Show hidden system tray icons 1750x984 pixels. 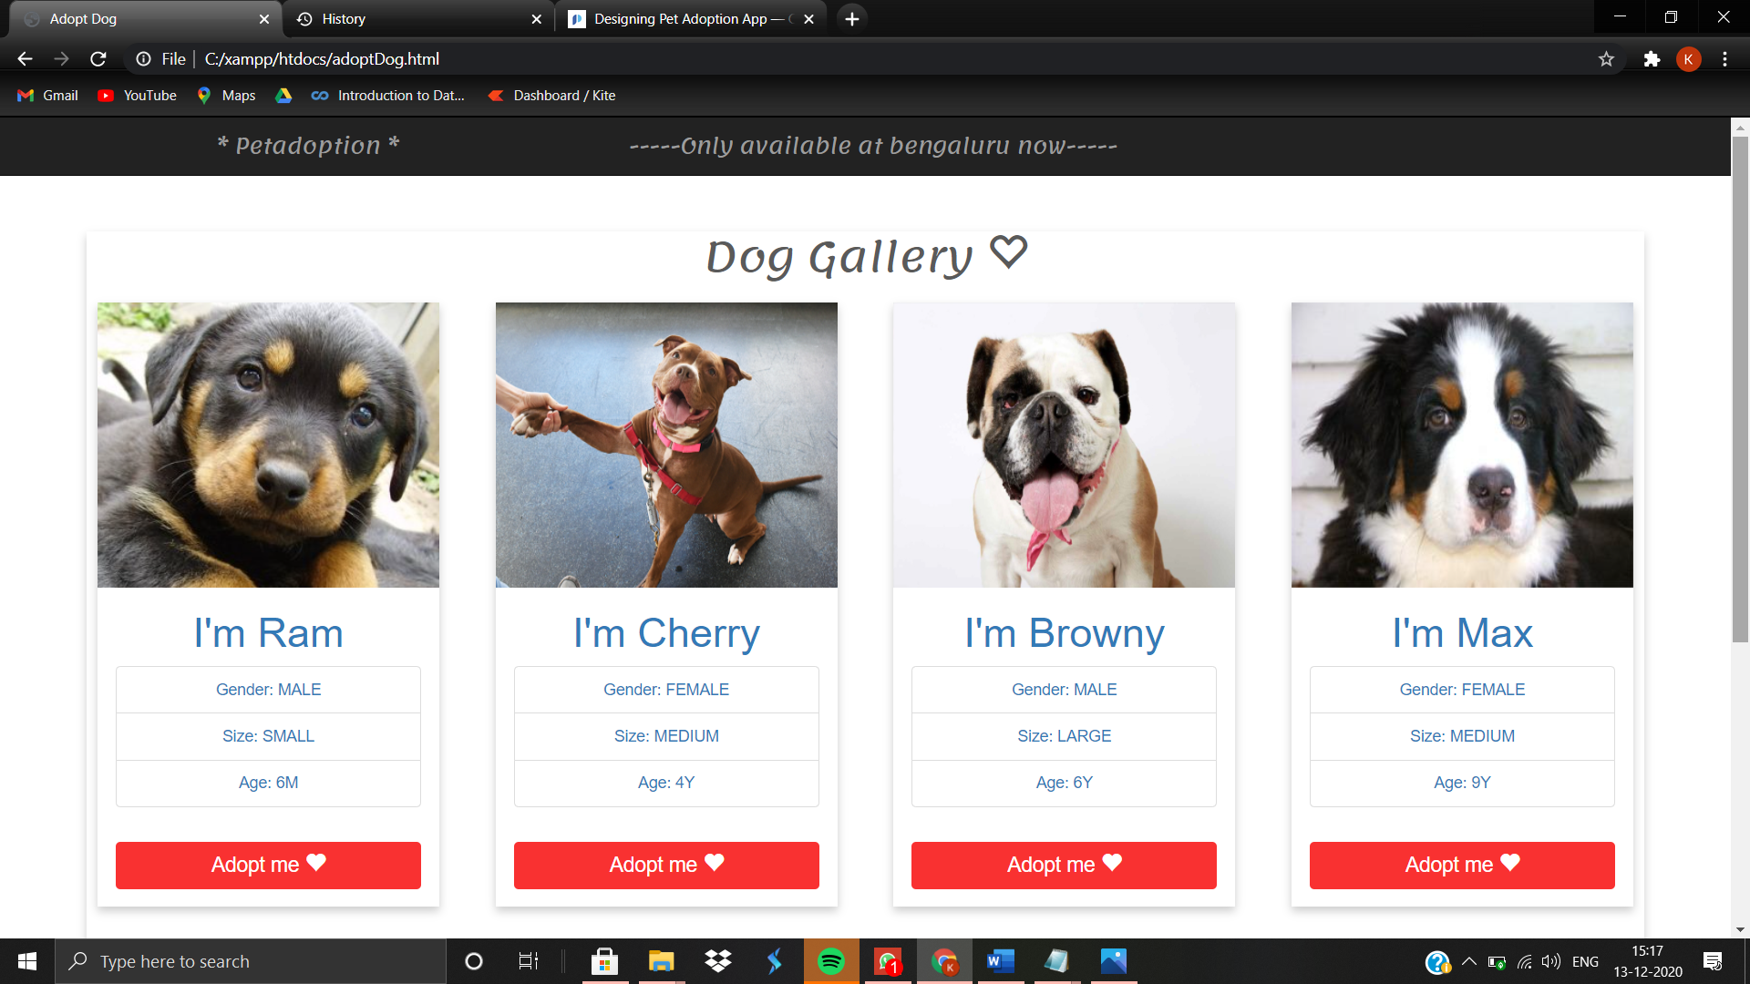1468,961
